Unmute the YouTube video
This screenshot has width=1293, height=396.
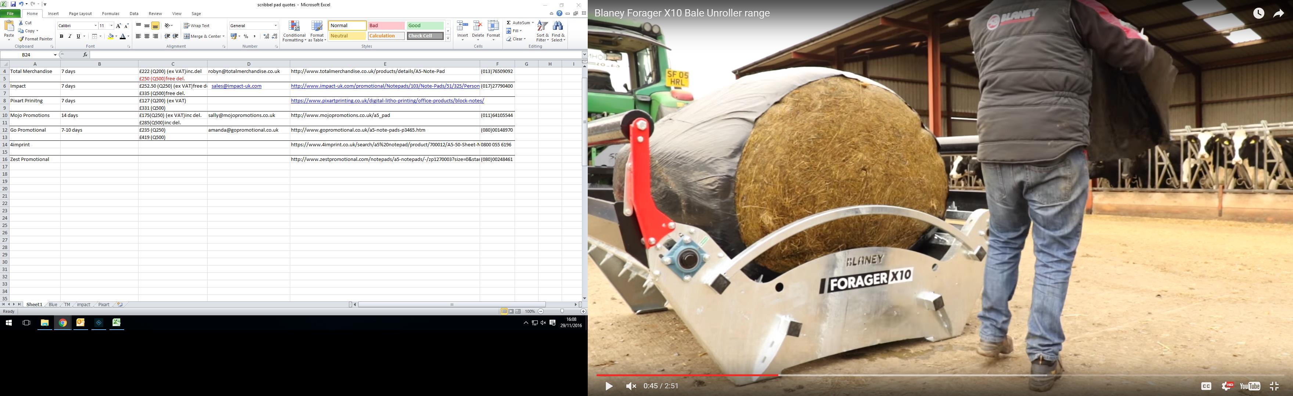[631, 385]
